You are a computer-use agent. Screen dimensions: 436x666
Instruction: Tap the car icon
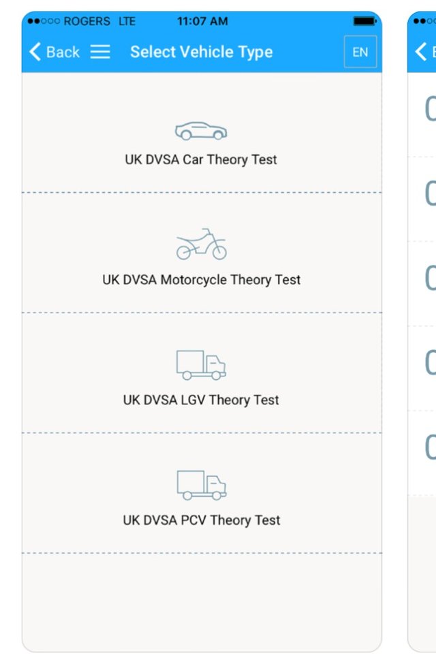(201, 131)
